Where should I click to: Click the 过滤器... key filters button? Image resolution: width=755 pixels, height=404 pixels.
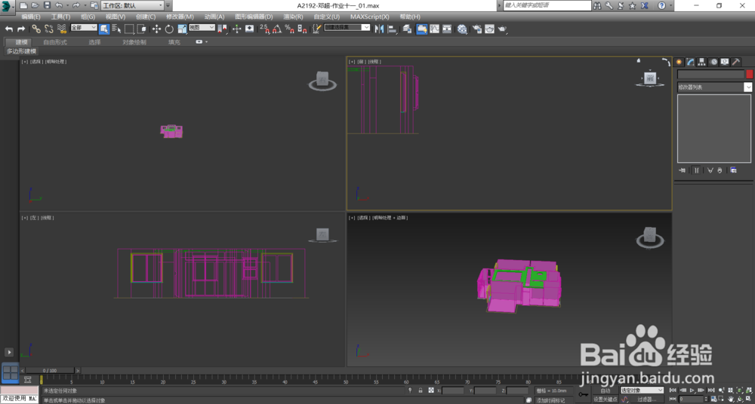647,399
